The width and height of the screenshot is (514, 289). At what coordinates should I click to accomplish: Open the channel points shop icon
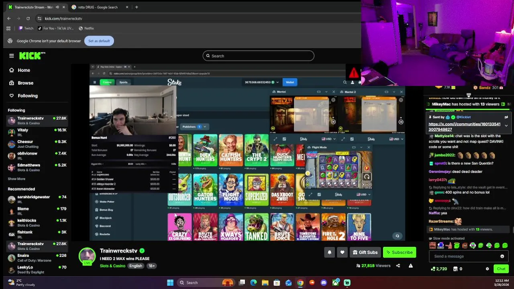[x=455, y=269]
